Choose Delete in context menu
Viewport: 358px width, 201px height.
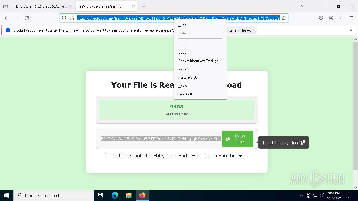200,86
